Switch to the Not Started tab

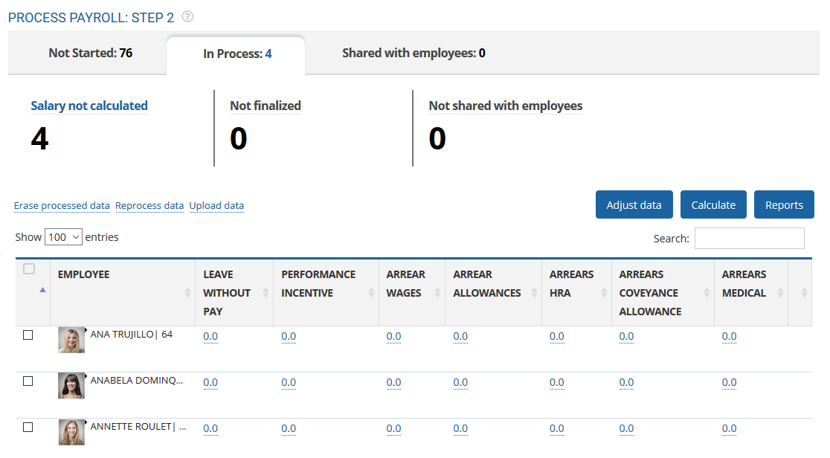(x=90, y=54)
